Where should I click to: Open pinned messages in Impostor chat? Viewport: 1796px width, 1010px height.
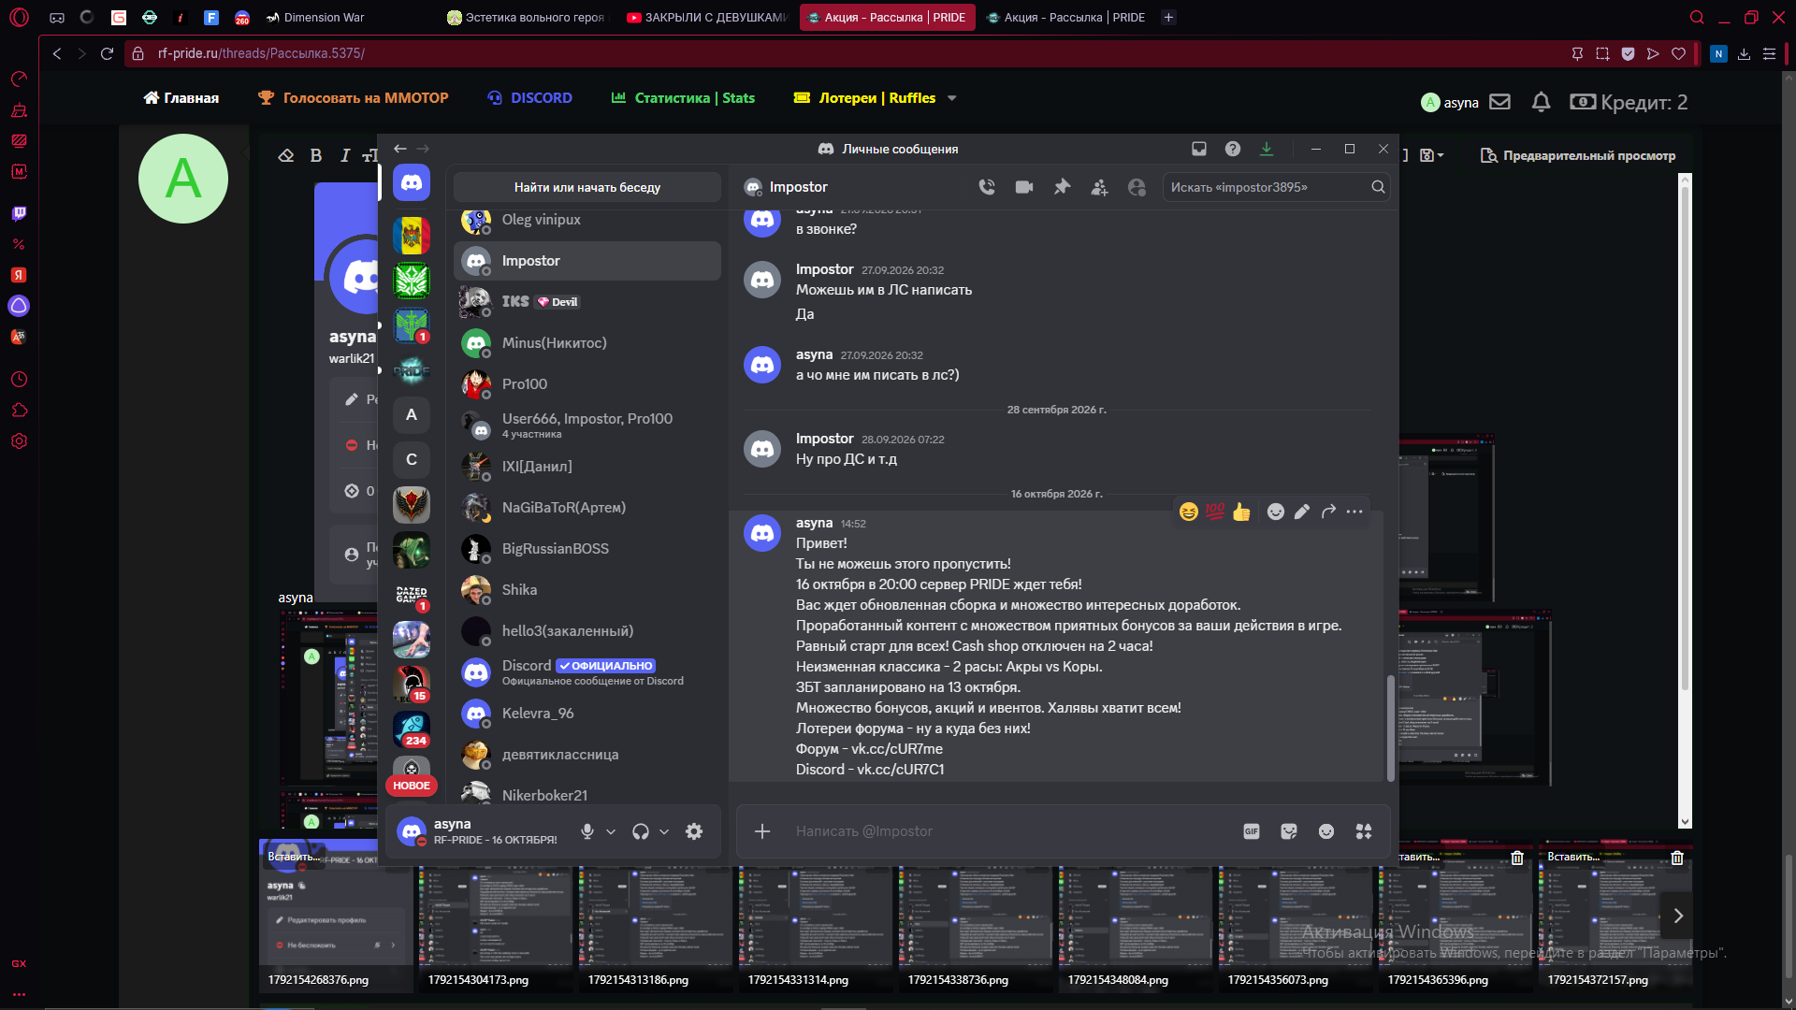(x=1062, y=187)
